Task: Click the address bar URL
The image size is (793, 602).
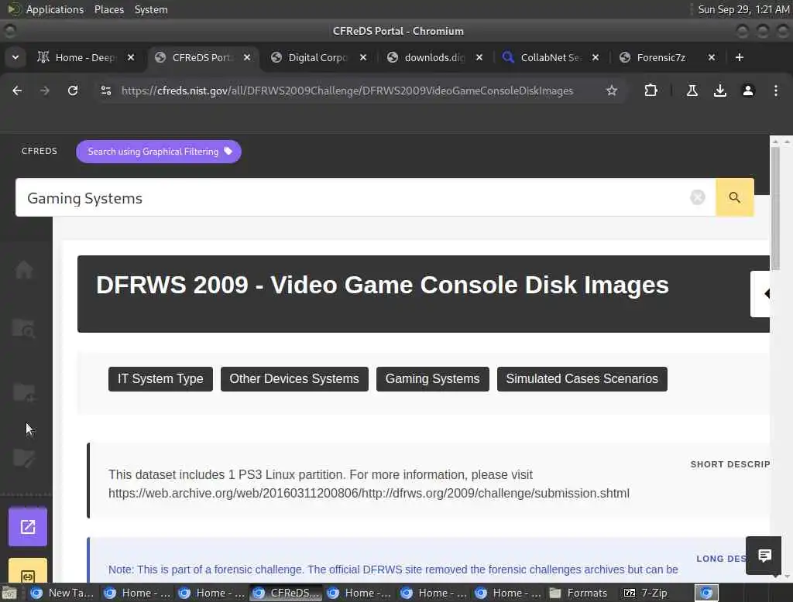Action: point(347,91)
